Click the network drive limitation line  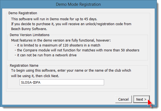coord(46,55)
